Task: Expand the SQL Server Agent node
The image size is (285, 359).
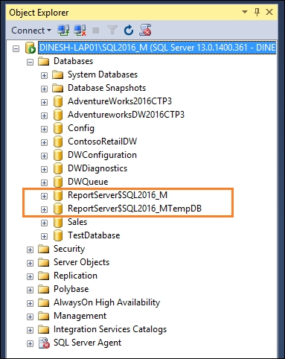Action: tap(30, 343)
